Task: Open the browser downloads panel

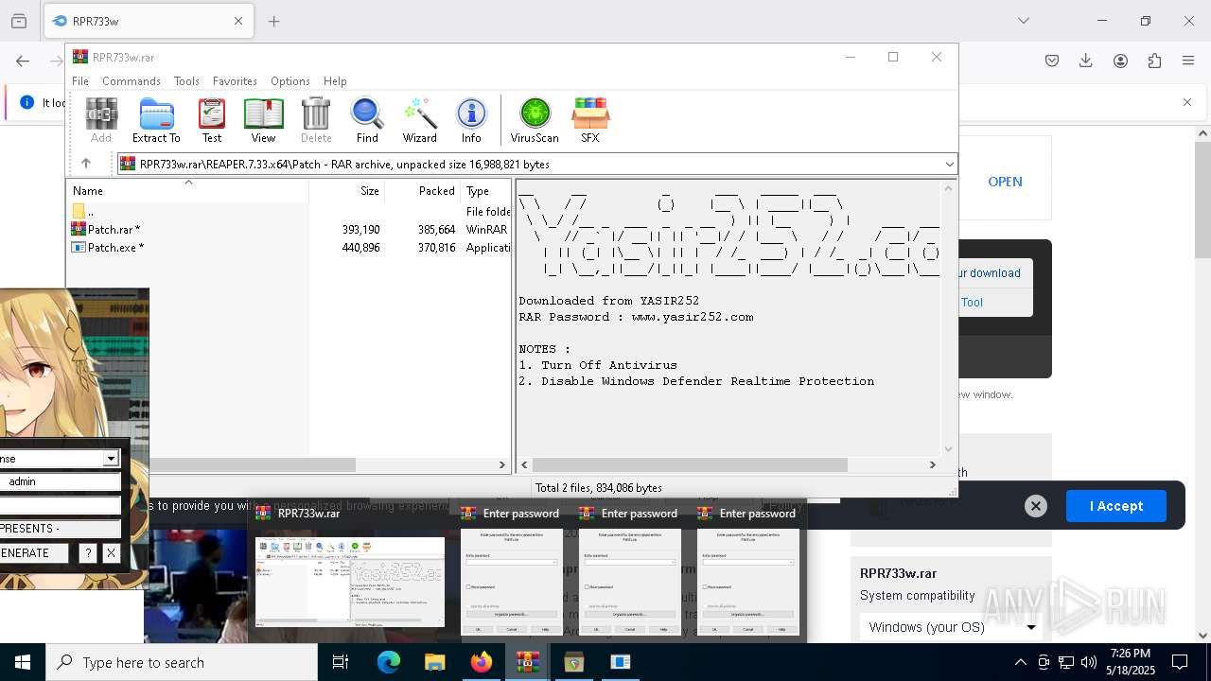Action: (1086, 61)
